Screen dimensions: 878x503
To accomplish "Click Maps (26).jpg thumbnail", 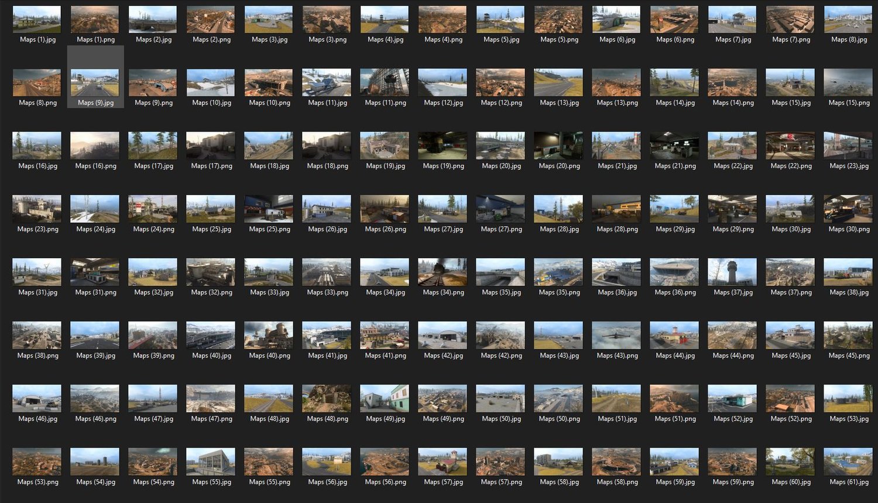I will (327, 209).
